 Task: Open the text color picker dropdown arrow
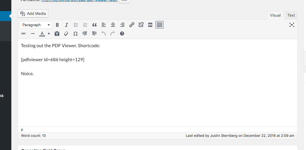pos(49,33)
